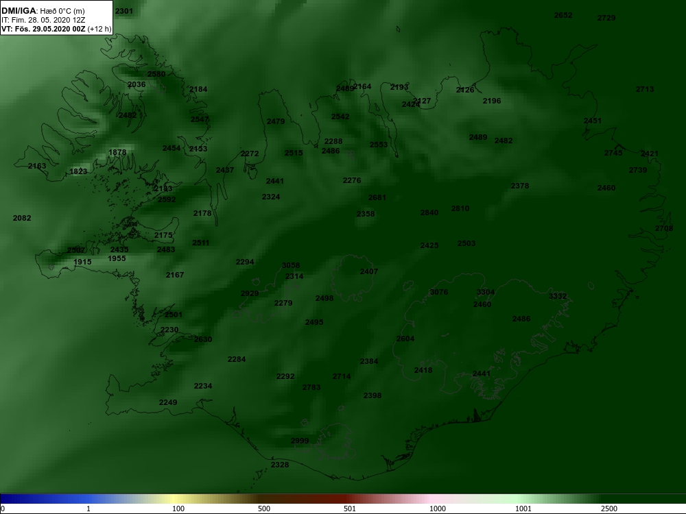Click the 2301 value near the top left
686x514 pixels.
(x=123, y=11)
